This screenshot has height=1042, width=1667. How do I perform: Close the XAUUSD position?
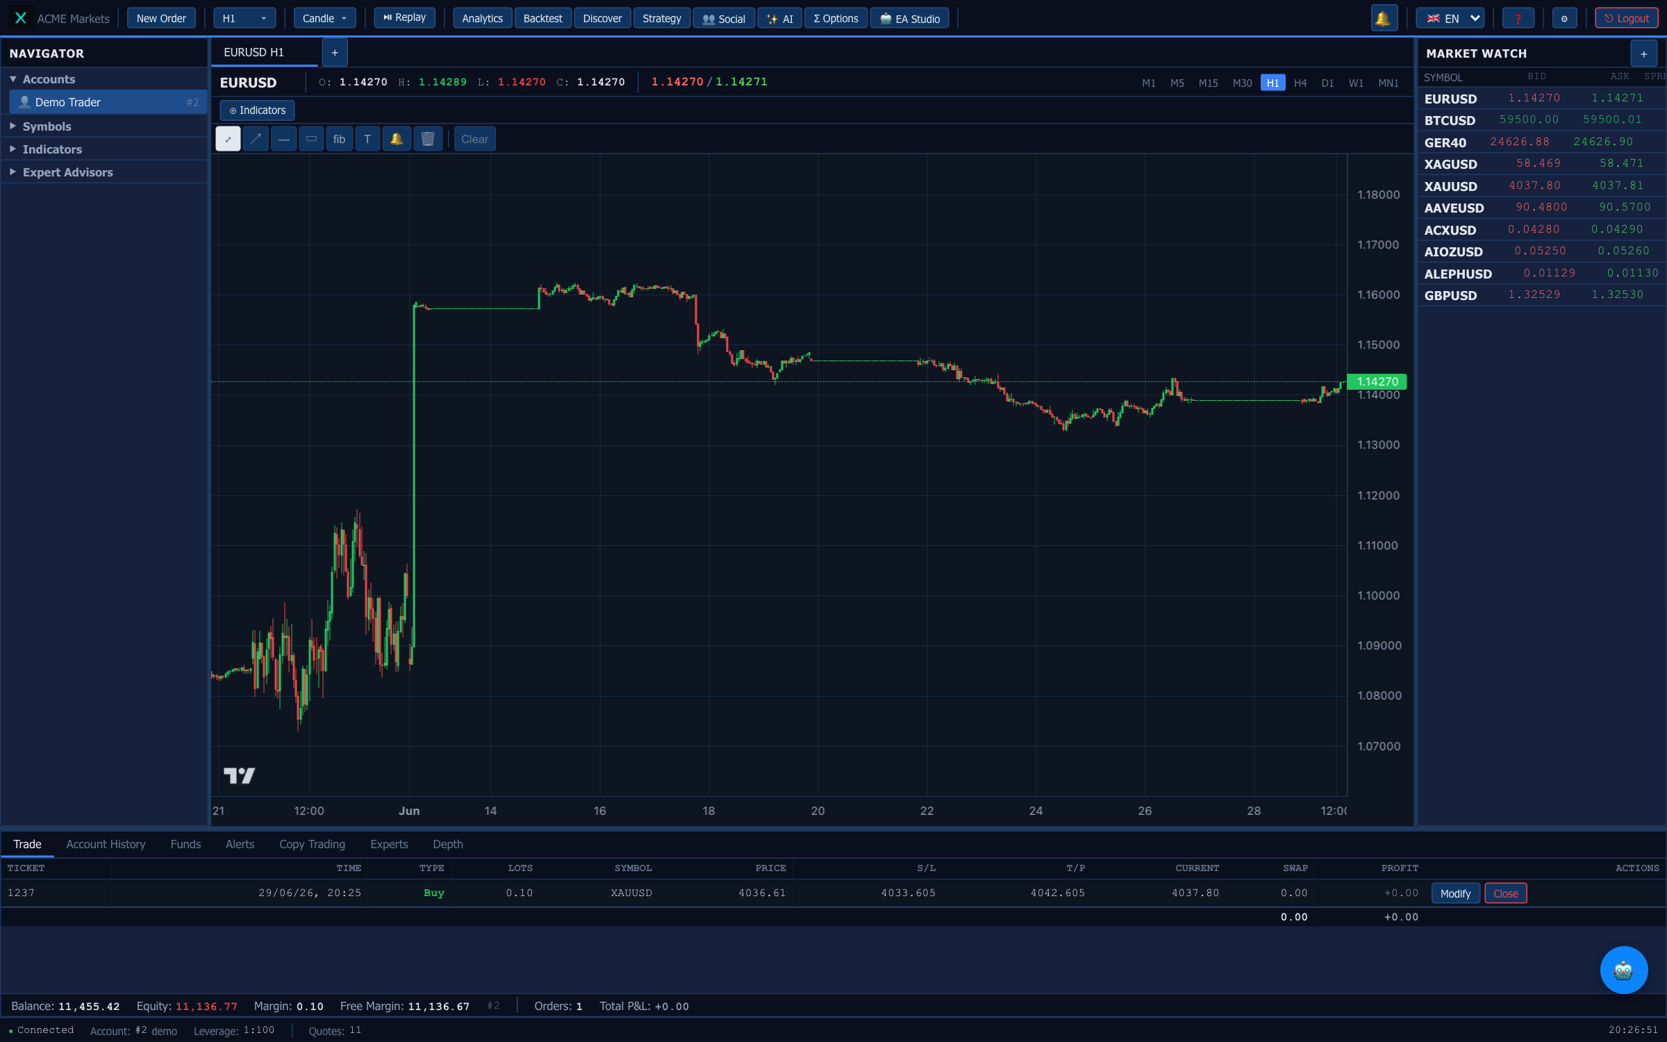pyautogui.click(x=1505, y=893)
